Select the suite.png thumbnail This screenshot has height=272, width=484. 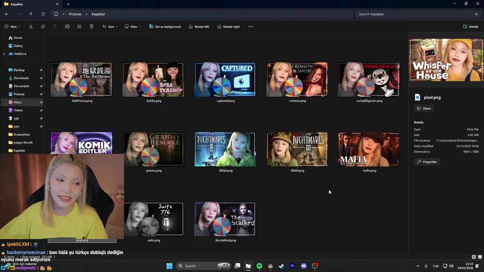click(153, 219)
